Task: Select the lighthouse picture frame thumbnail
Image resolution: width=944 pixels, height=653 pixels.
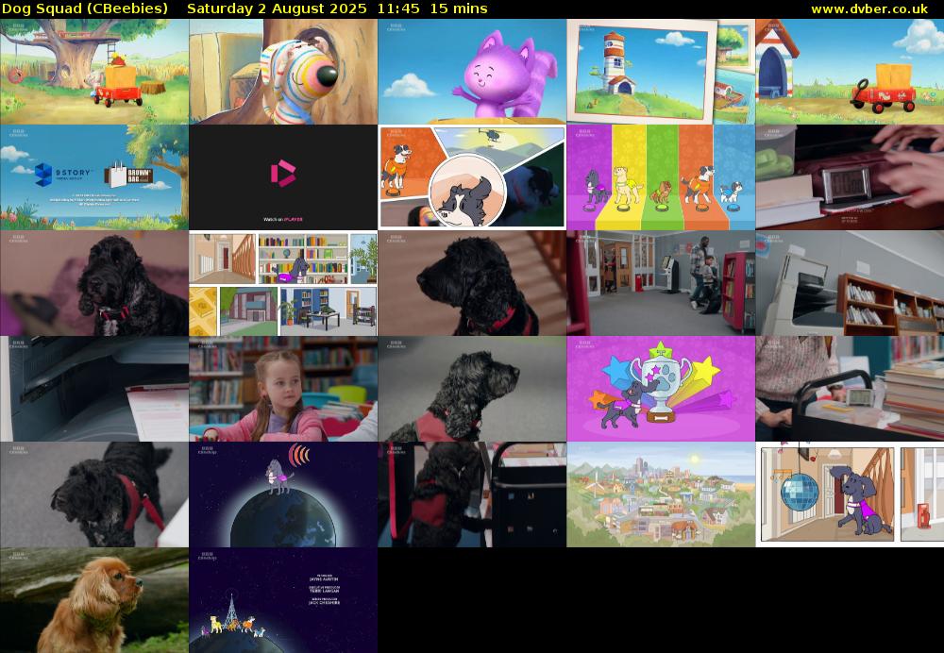Action: click(661, 72)
